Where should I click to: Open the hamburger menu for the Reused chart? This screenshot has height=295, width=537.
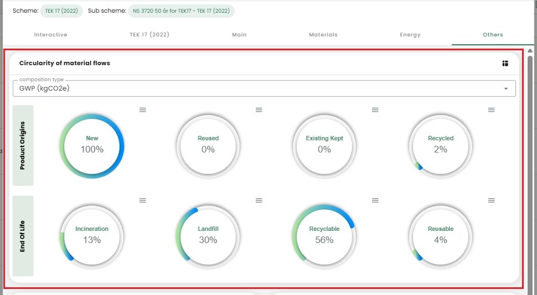pos(259,110)
